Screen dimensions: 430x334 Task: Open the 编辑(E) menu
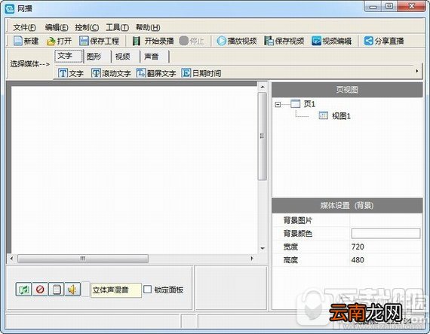(57, 27)
